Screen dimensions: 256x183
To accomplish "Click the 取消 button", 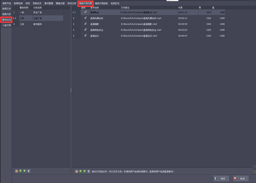I will point(241,178).
